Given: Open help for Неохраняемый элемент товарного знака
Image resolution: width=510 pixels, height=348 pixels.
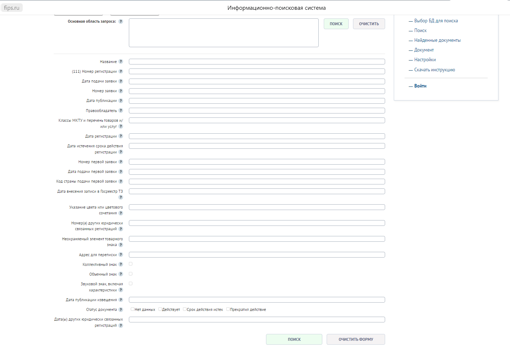Looking at the screenshot, I should coord(121,245).
